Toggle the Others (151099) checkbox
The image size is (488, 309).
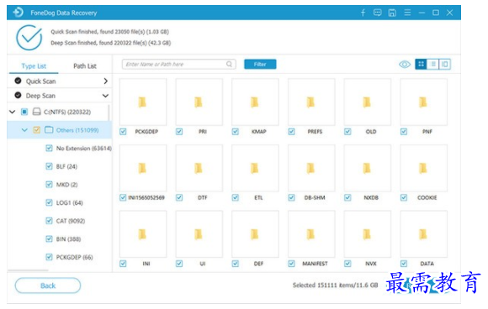36,130
